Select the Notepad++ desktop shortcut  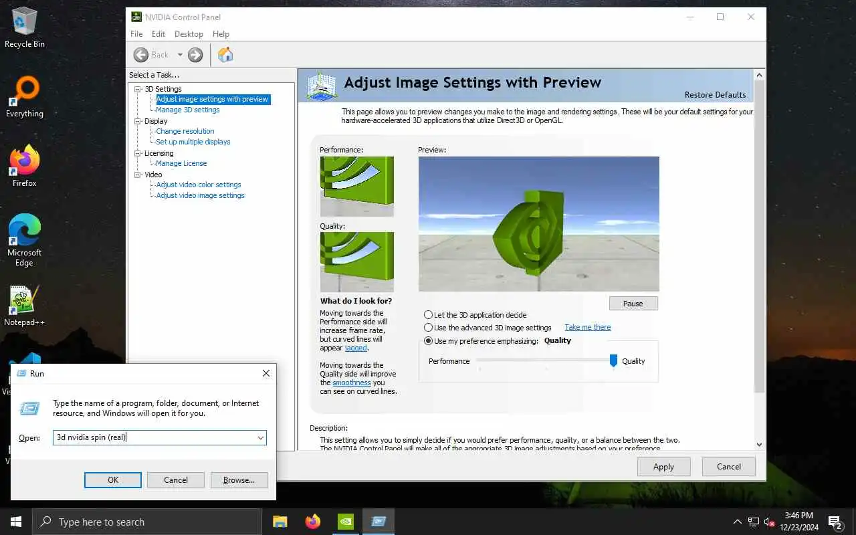click(x=25, y=306)
